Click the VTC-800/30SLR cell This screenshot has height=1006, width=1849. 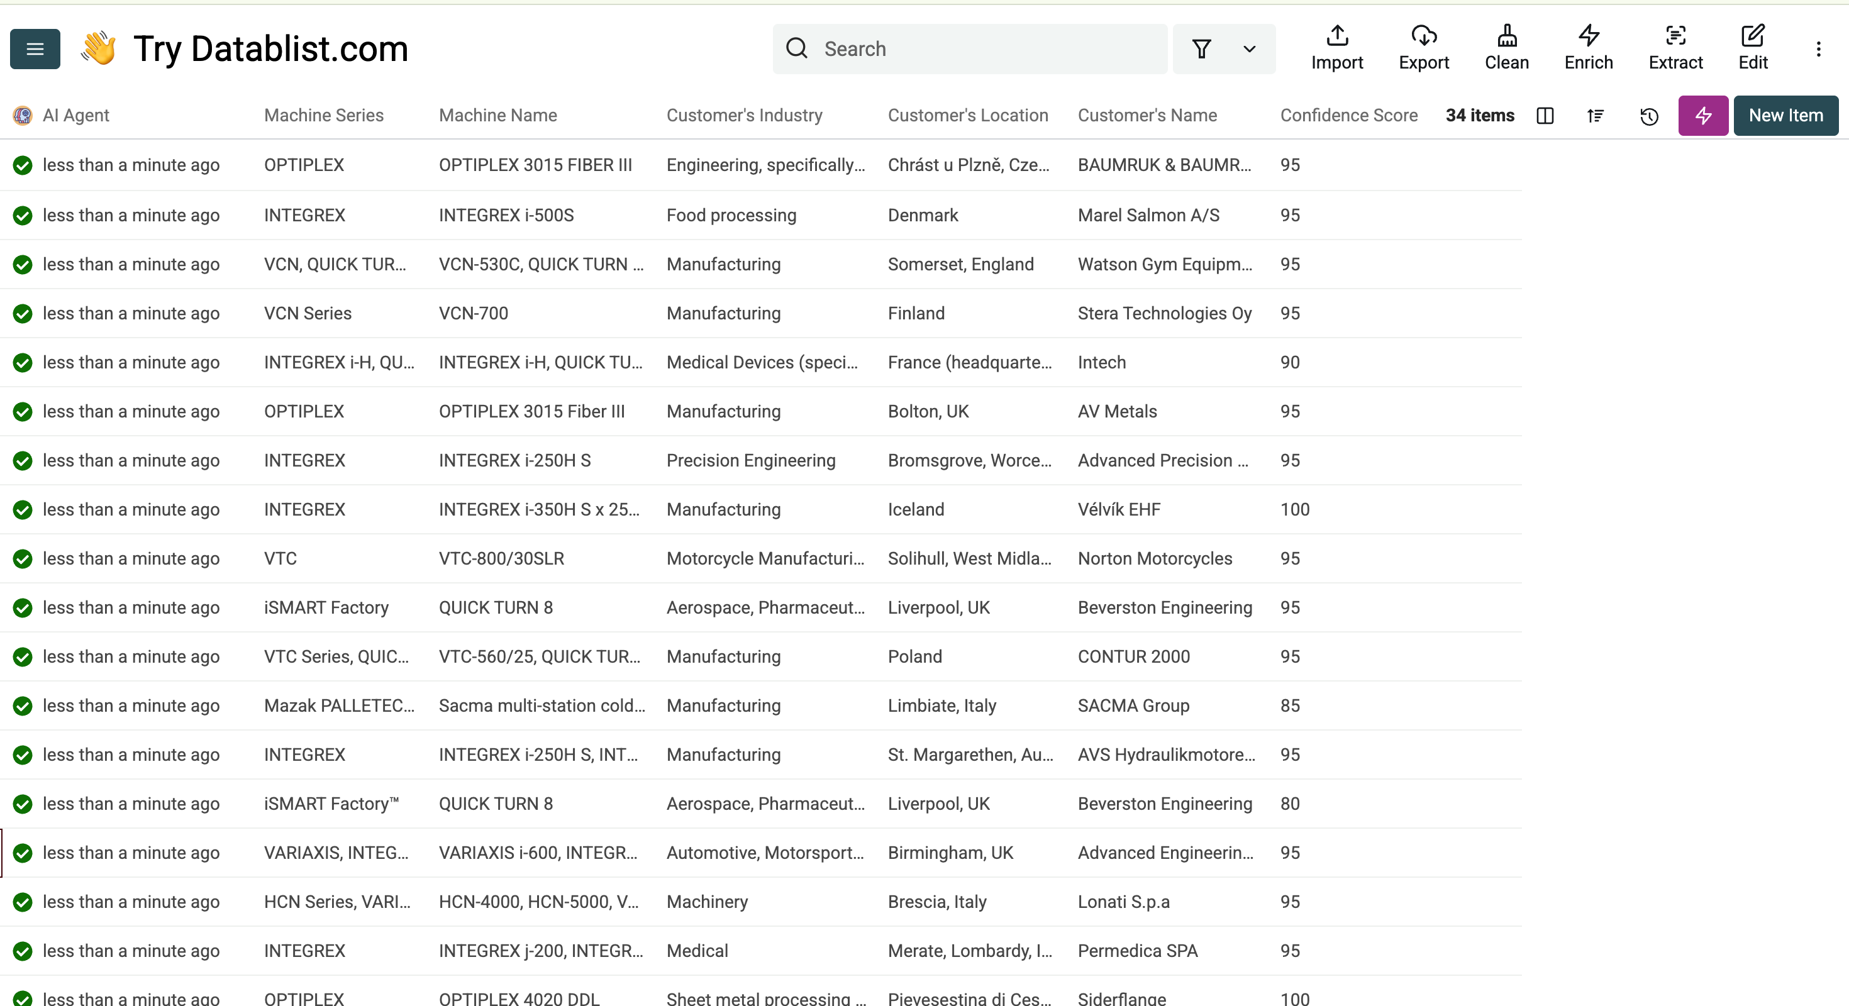pos(501,558)
